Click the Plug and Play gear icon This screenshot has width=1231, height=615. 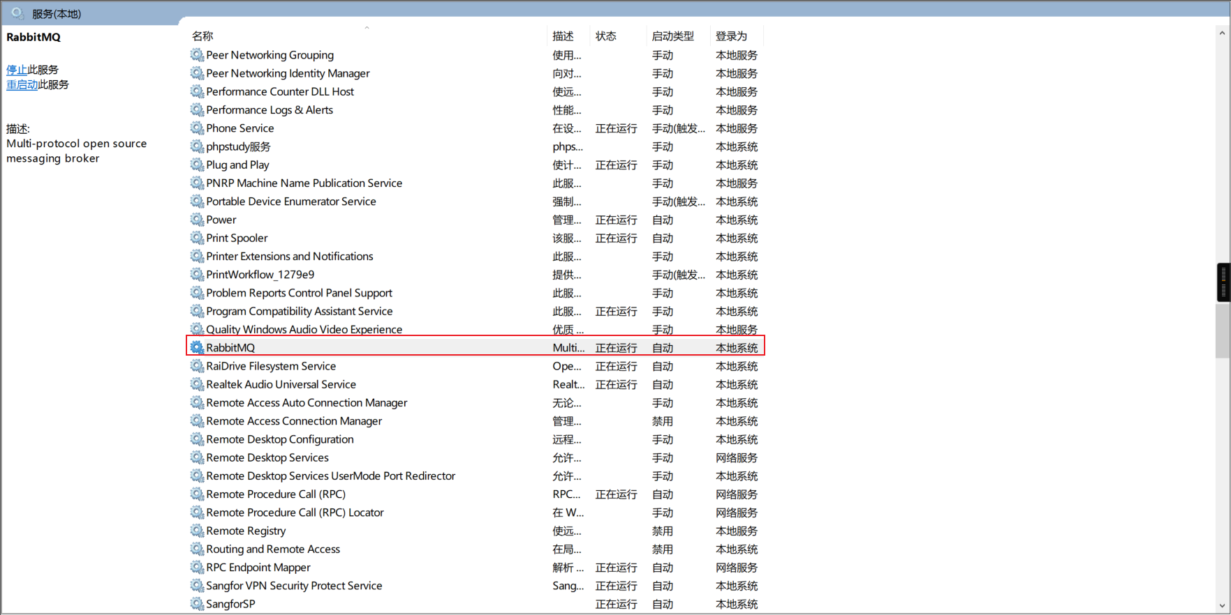pyautogui.click(x=197, y=165)
